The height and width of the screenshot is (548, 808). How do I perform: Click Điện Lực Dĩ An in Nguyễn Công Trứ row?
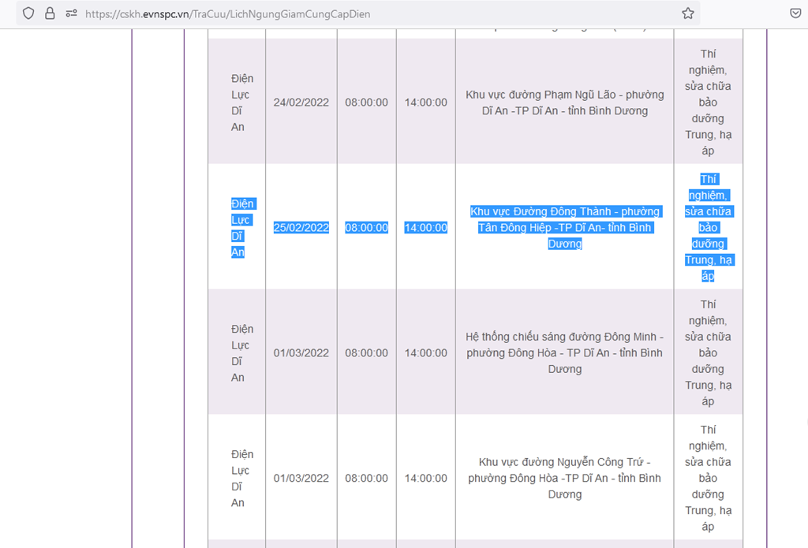(x=241, y=478)
